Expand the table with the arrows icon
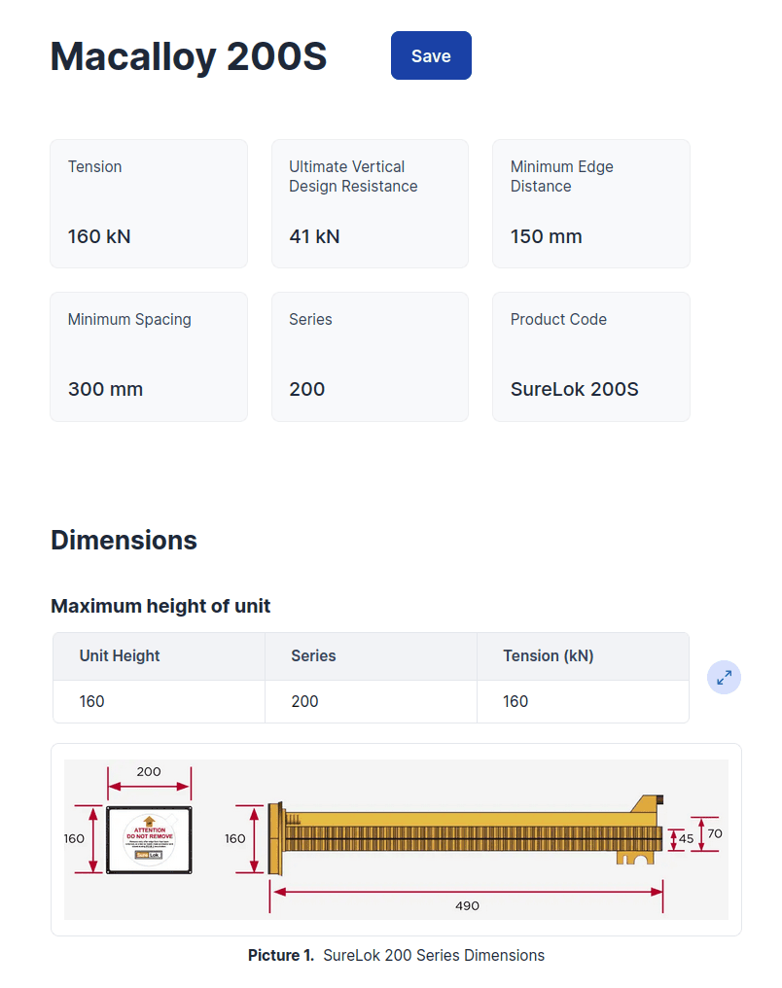Image resolution: width=782 pixels, height=988 pixels. 724,678
